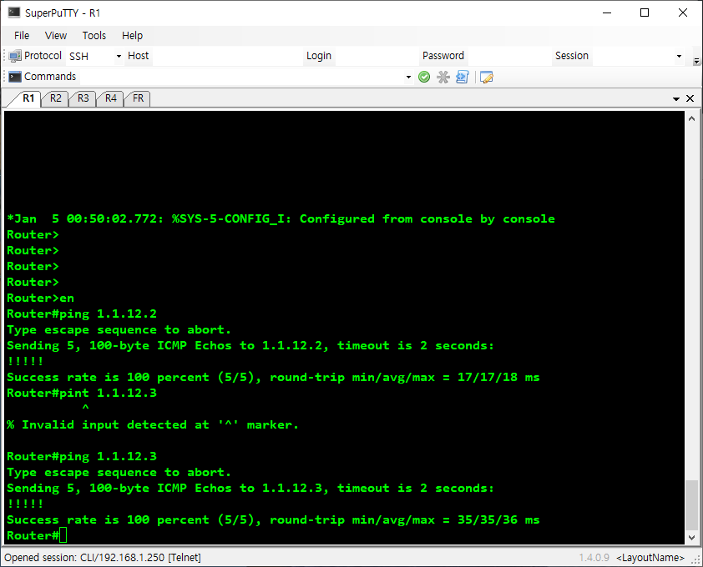Click the green checkmark send command icon
Screen dimensions: 703x567
tap(423, 77)
